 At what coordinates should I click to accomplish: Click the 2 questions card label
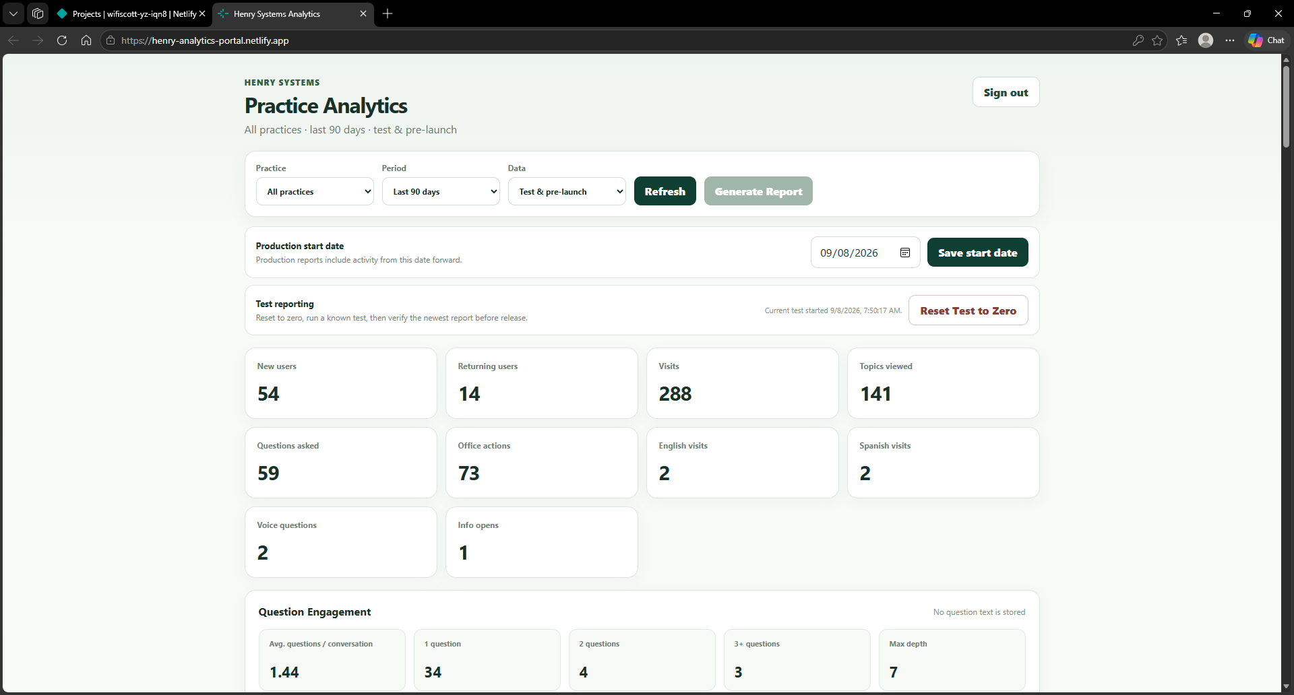599,644
